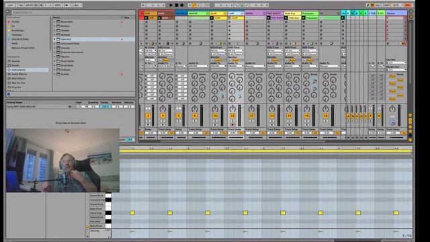Click the top In/Out section show/hide circle
This screenshot has height=242, width=430.
pyautogui.click(x=411, y=115)
